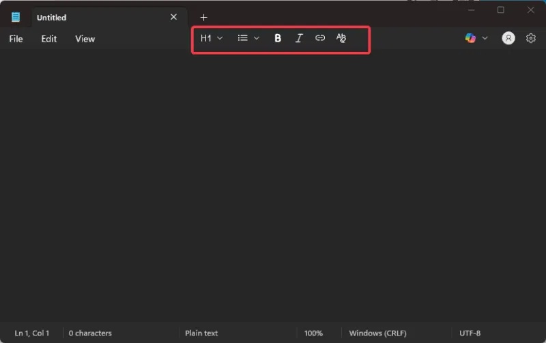
Task: Click the clear formatting icon
Action: click(x=341, y=38)
